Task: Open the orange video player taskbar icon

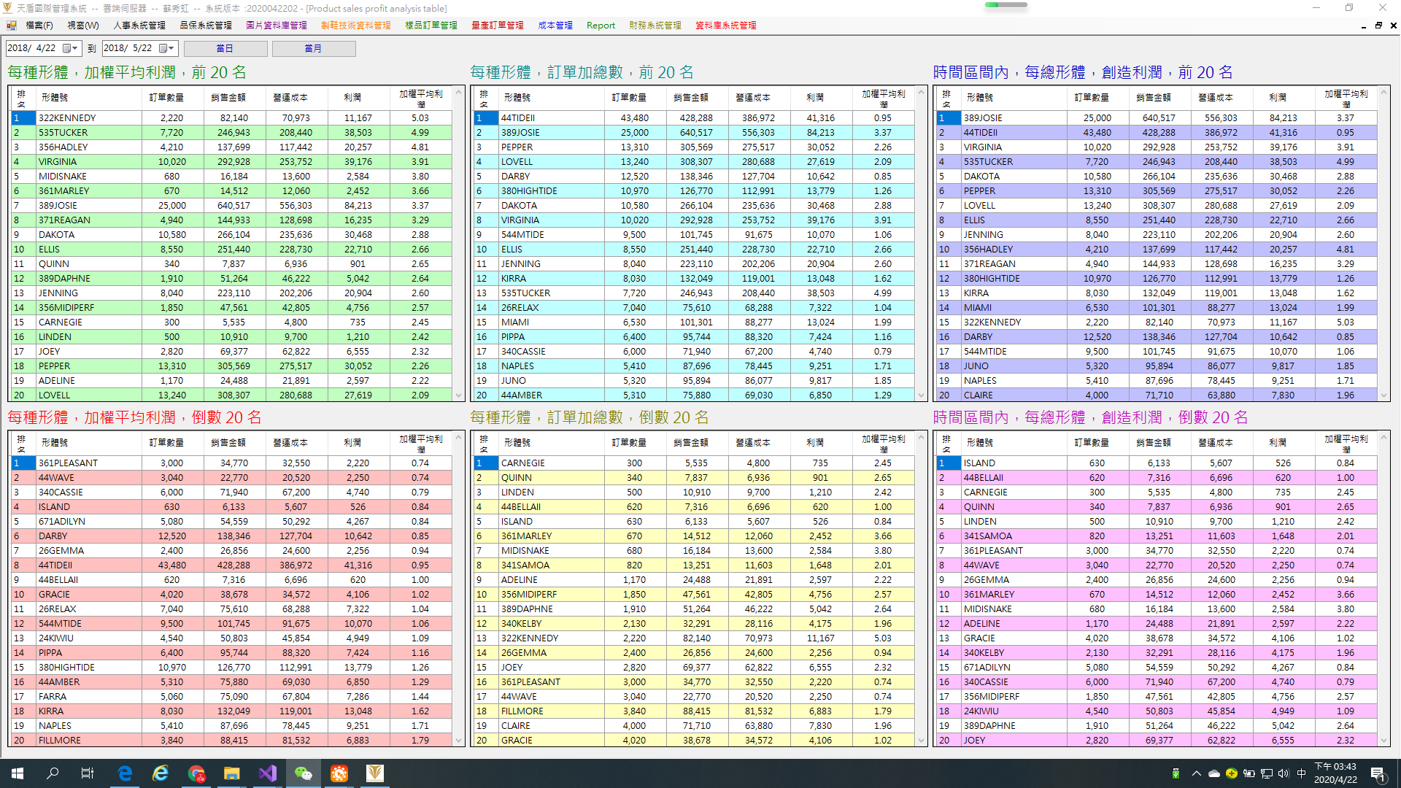Action: (339, 773)
